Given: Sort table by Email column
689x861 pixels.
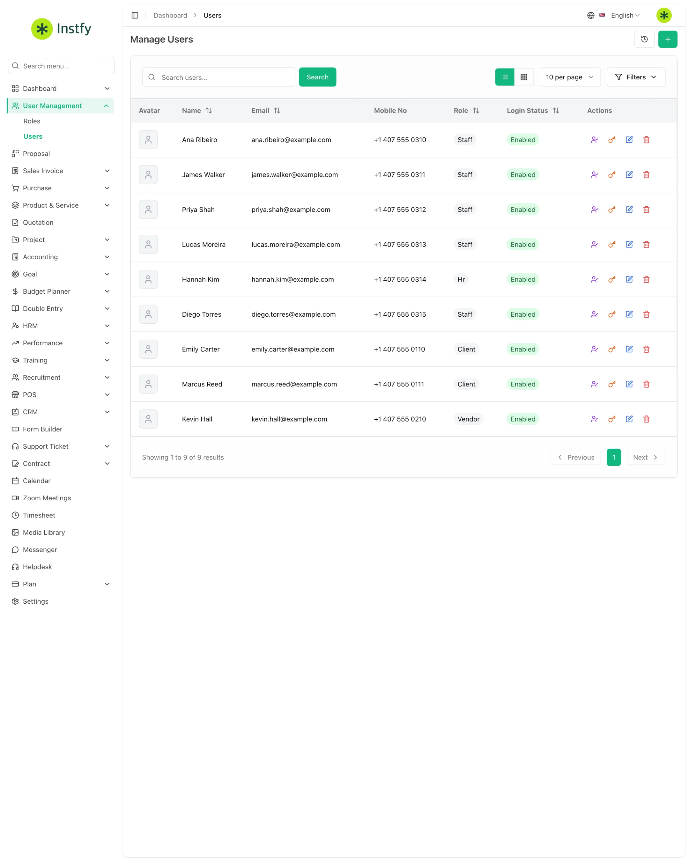Looking at the screenshot, I should click(x=266, y=111).
